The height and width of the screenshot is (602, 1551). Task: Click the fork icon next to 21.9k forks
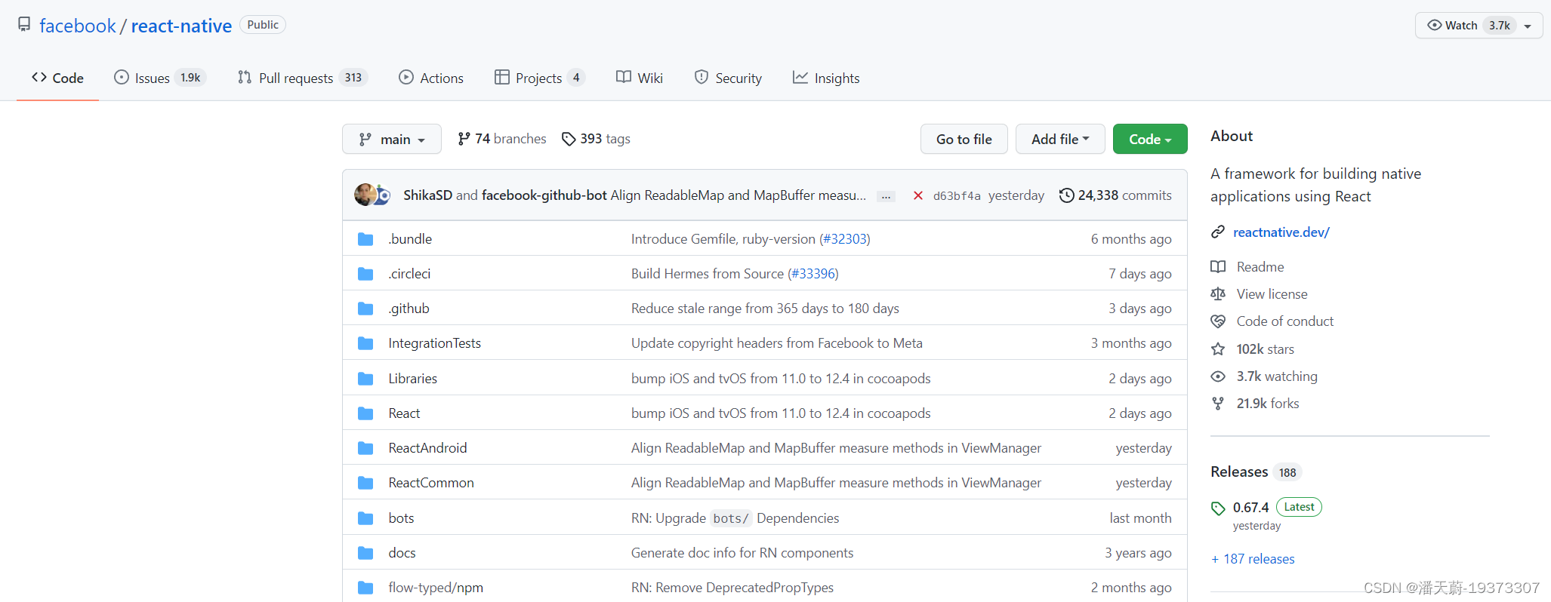click(x=1218, y=404)
